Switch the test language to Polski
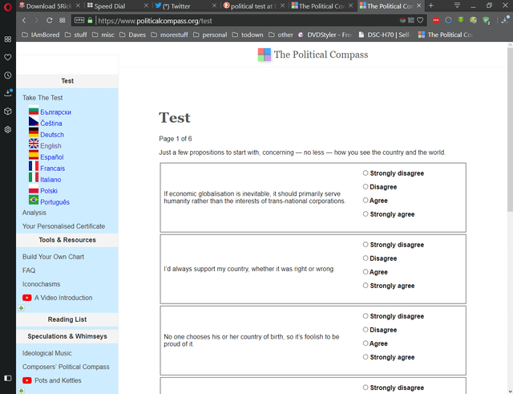 [49, 191]
